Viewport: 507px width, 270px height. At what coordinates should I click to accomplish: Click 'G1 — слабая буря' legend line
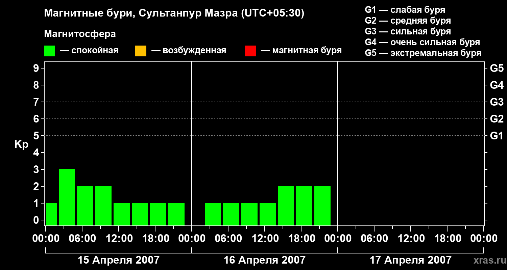(x=405, y=10)
